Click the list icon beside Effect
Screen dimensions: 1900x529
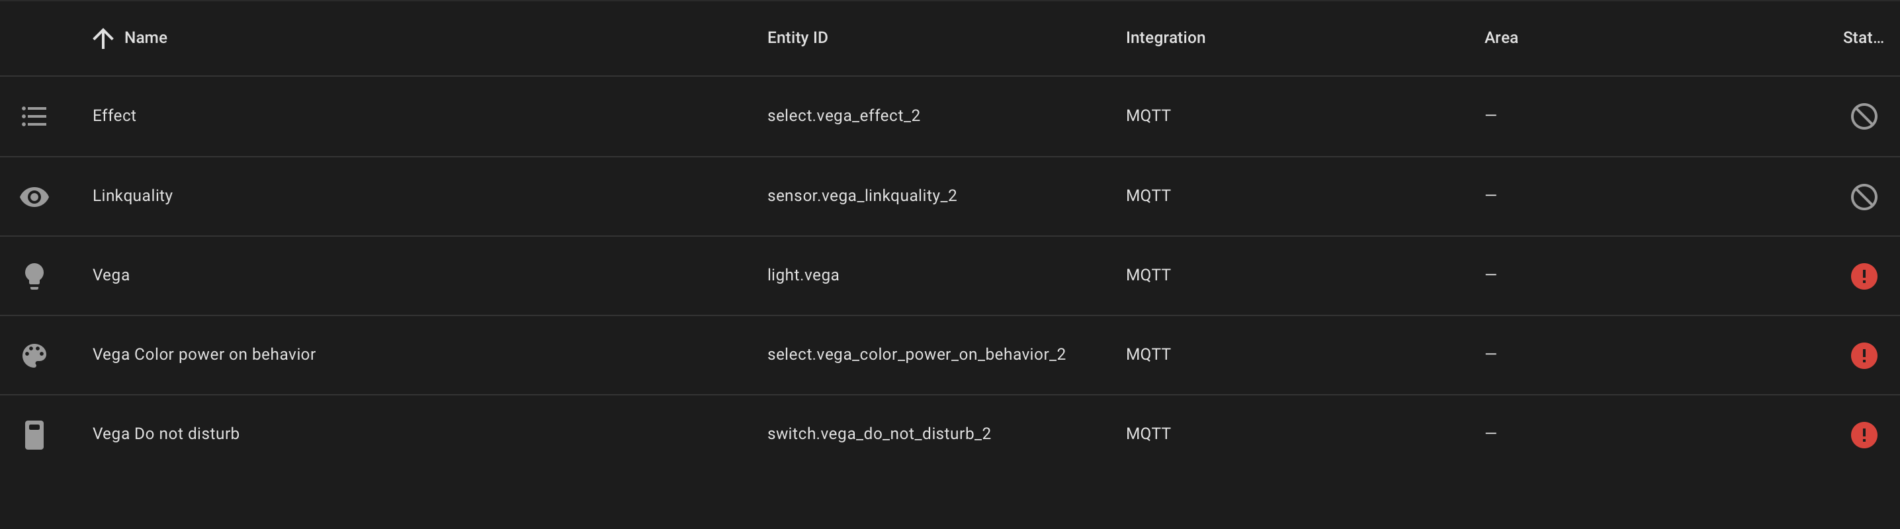click(34, 116)
